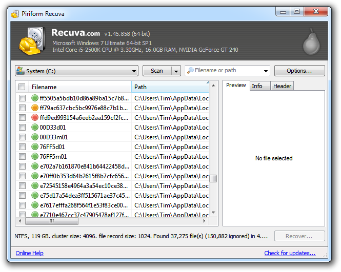Image resolution: width=341 pixels, height=272 pixels.
Task: Sort the list by Path column header
Action: (169, 87)
